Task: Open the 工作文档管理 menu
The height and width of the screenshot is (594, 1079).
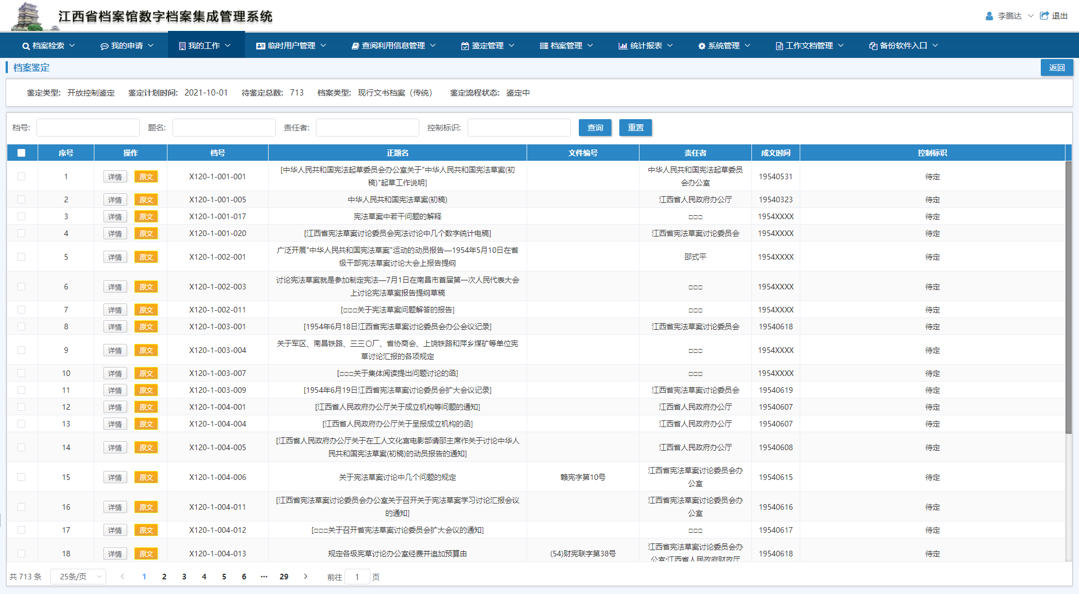Action: (x=809, y=46)
